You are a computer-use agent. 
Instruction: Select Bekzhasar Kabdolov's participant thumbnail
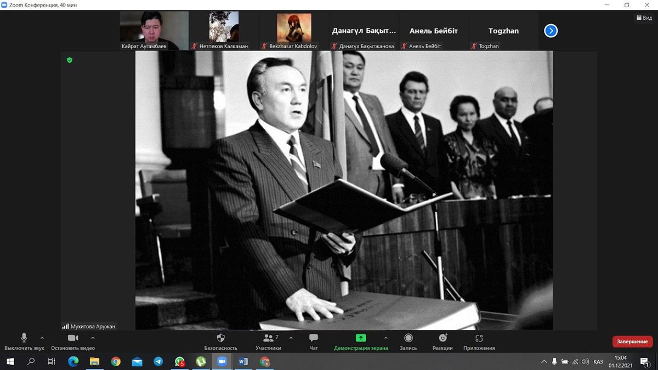pyautogui.click(x=294, y=31)
